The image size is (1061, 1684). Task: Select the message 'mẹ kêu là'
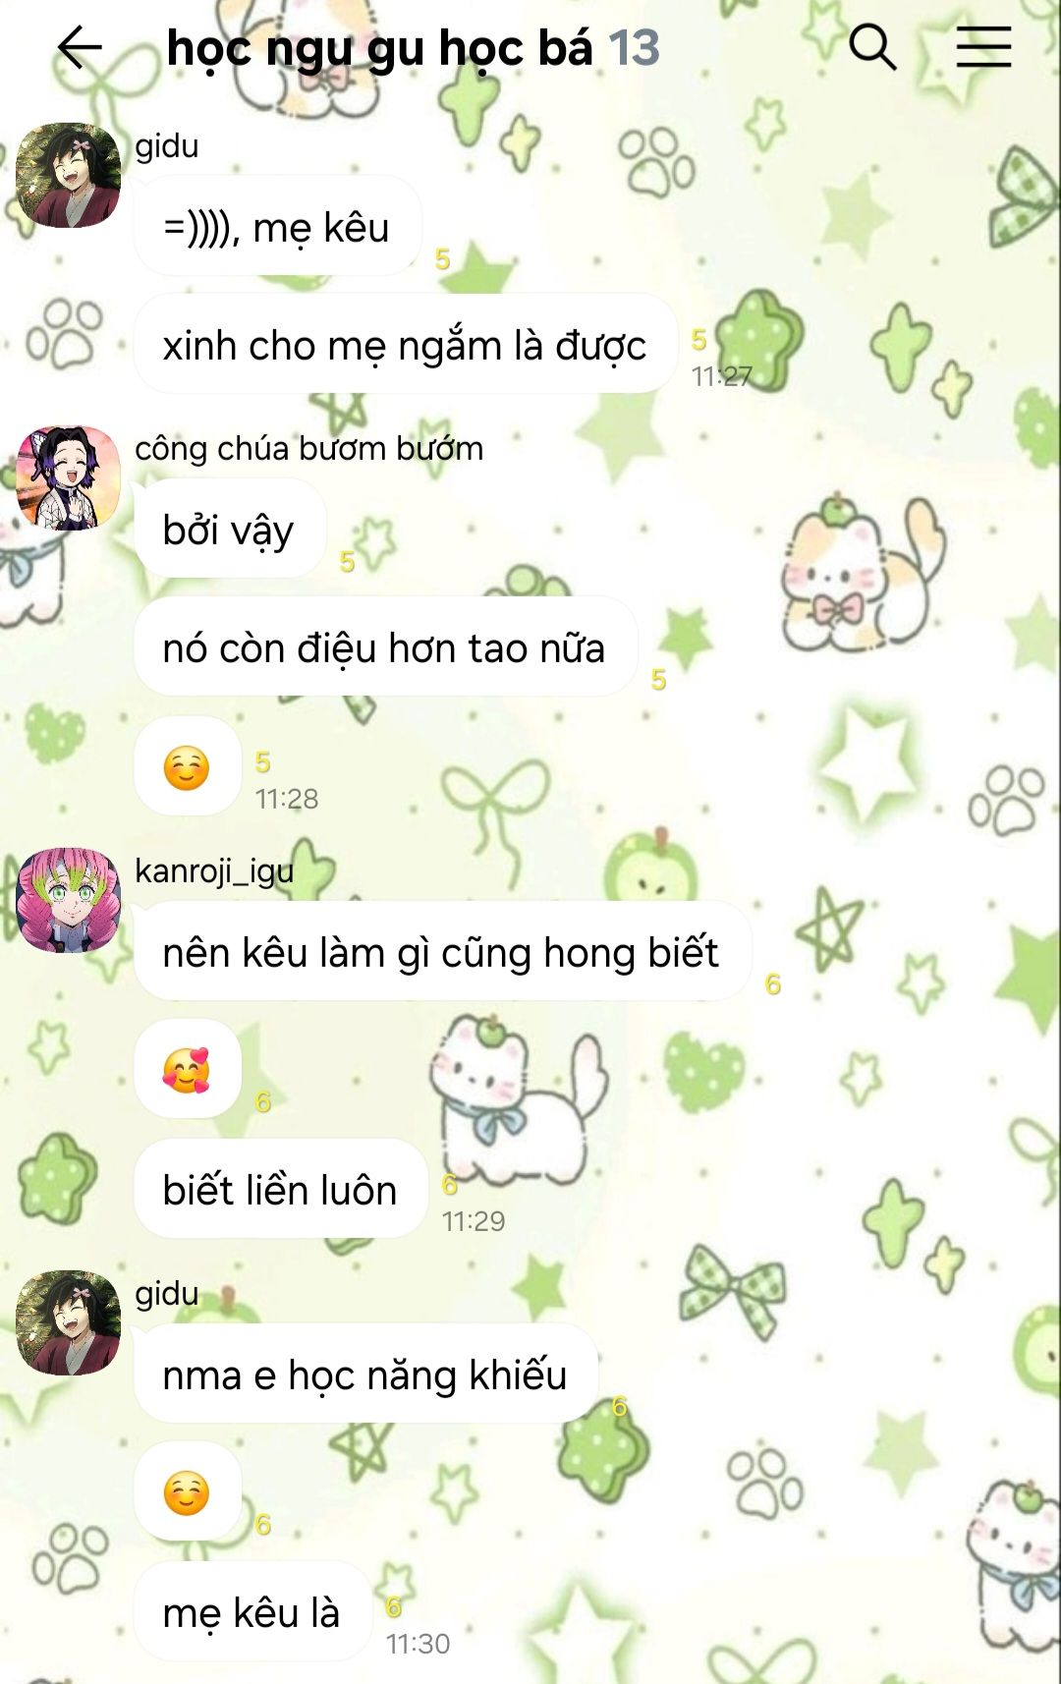tap(251, 1612)
